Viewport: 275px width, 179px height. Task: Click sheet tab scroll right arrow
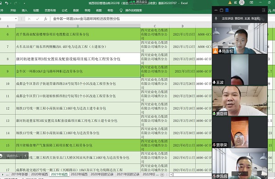coord(3,174)
